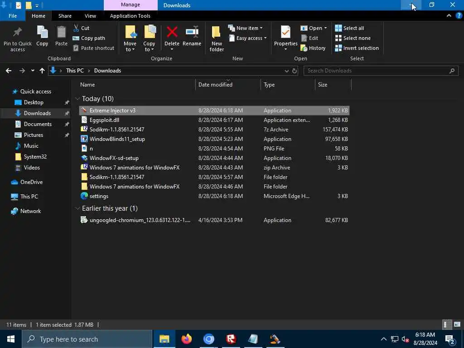
Task: Select OneDrive in the navigation pane
Action: point(31,182)
